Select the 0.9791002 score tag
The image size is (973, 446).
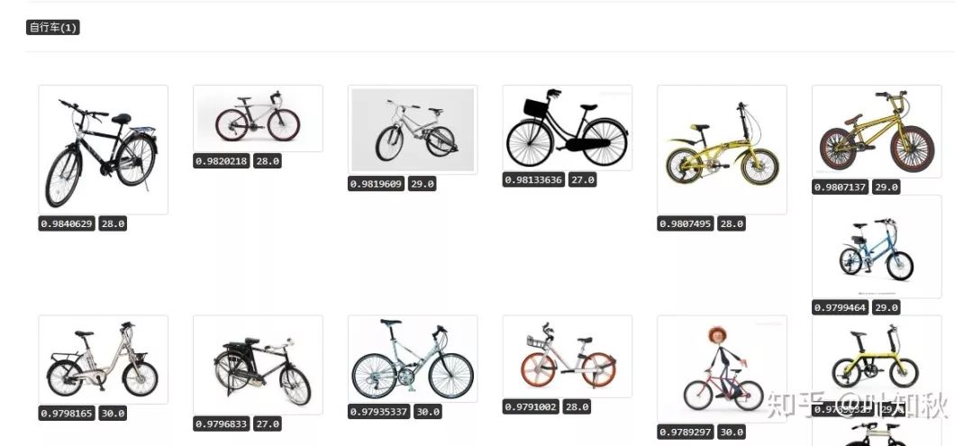pyautogui.click(x=532, y=407)
